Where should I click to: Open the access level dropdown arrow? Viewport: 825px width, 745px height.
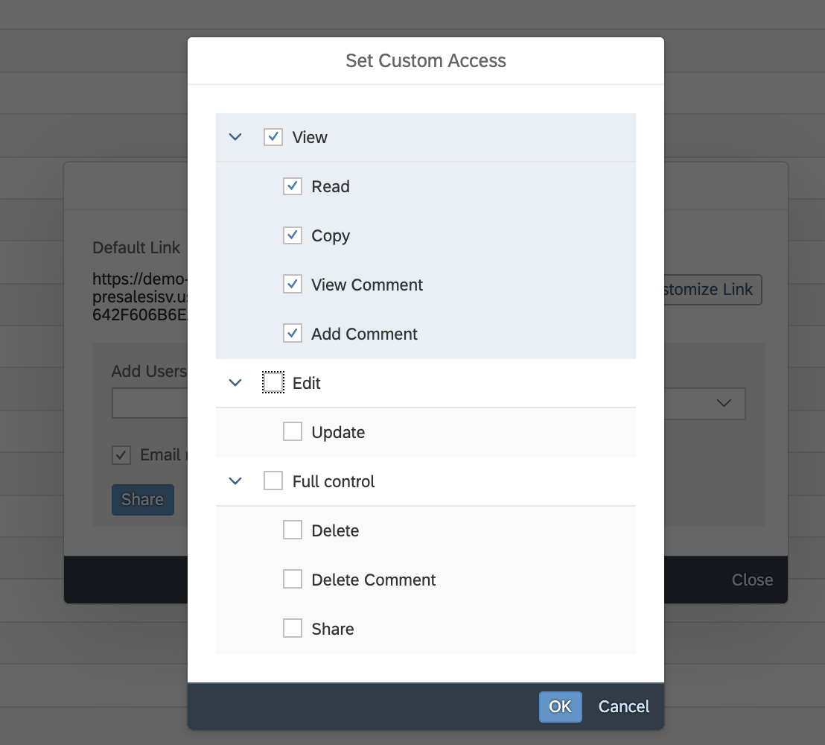click(723, 403)
